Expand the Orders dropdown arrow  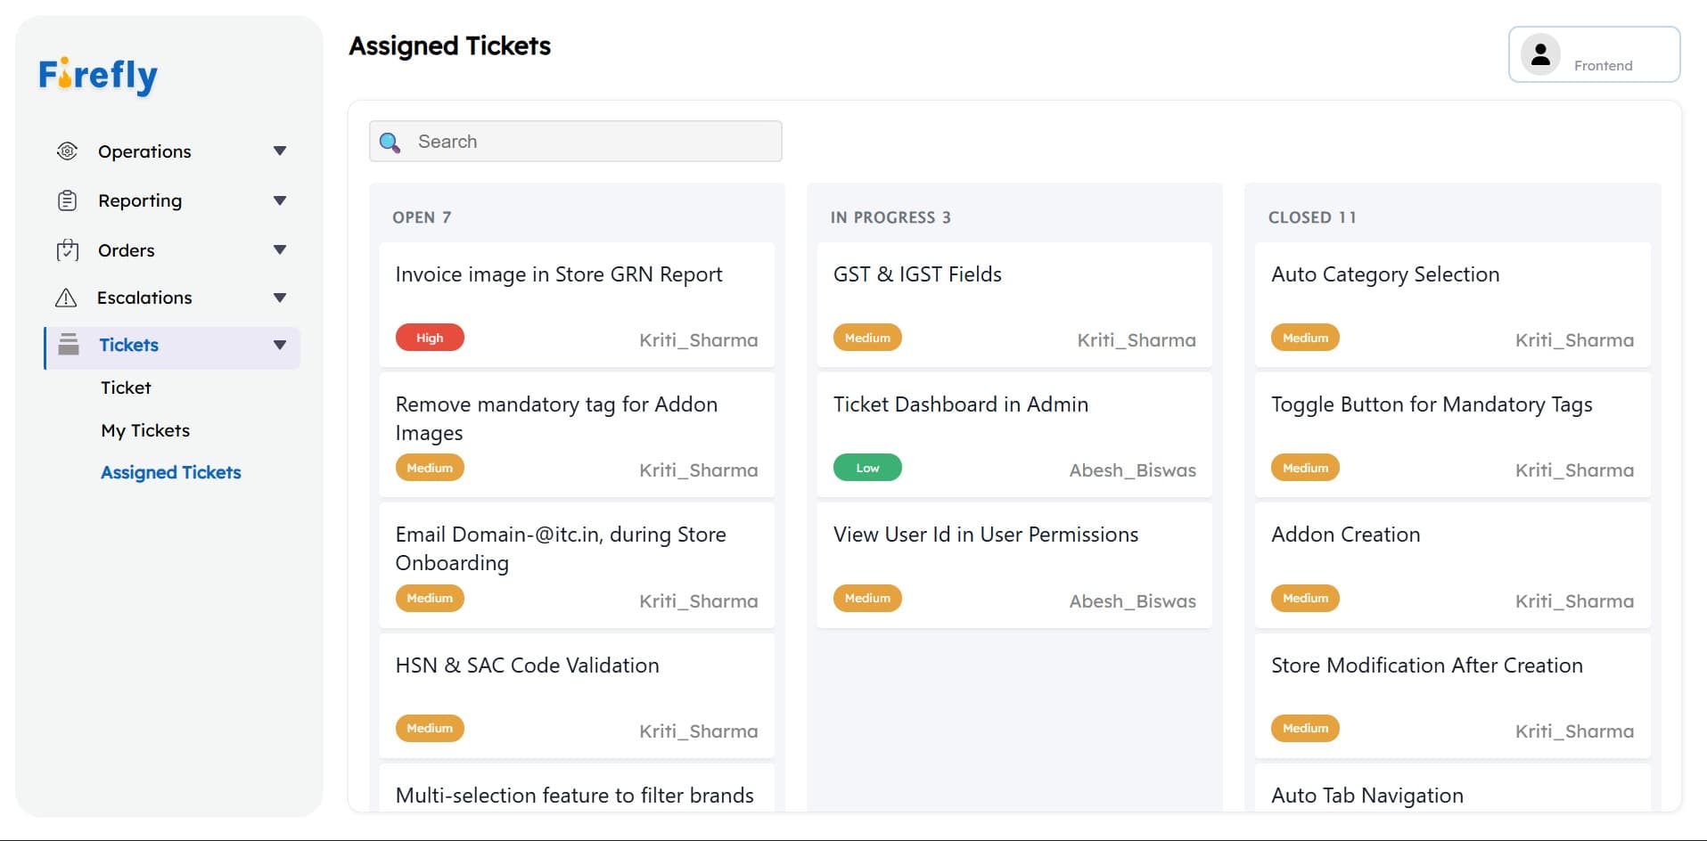coord(280,250)
